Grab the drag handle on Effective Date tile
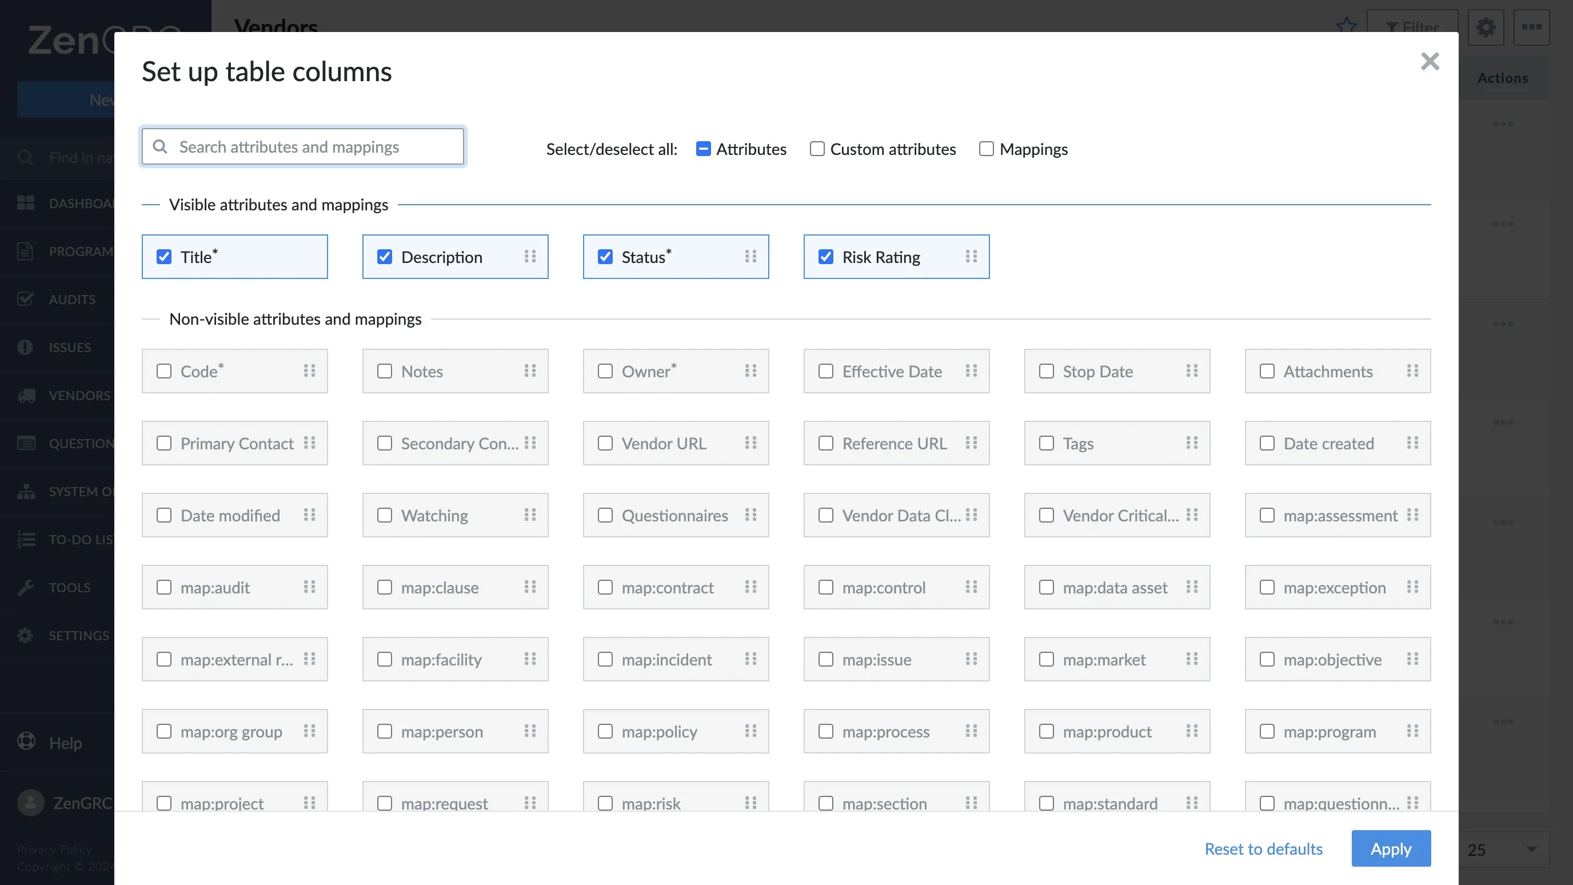 pos(971,370)
